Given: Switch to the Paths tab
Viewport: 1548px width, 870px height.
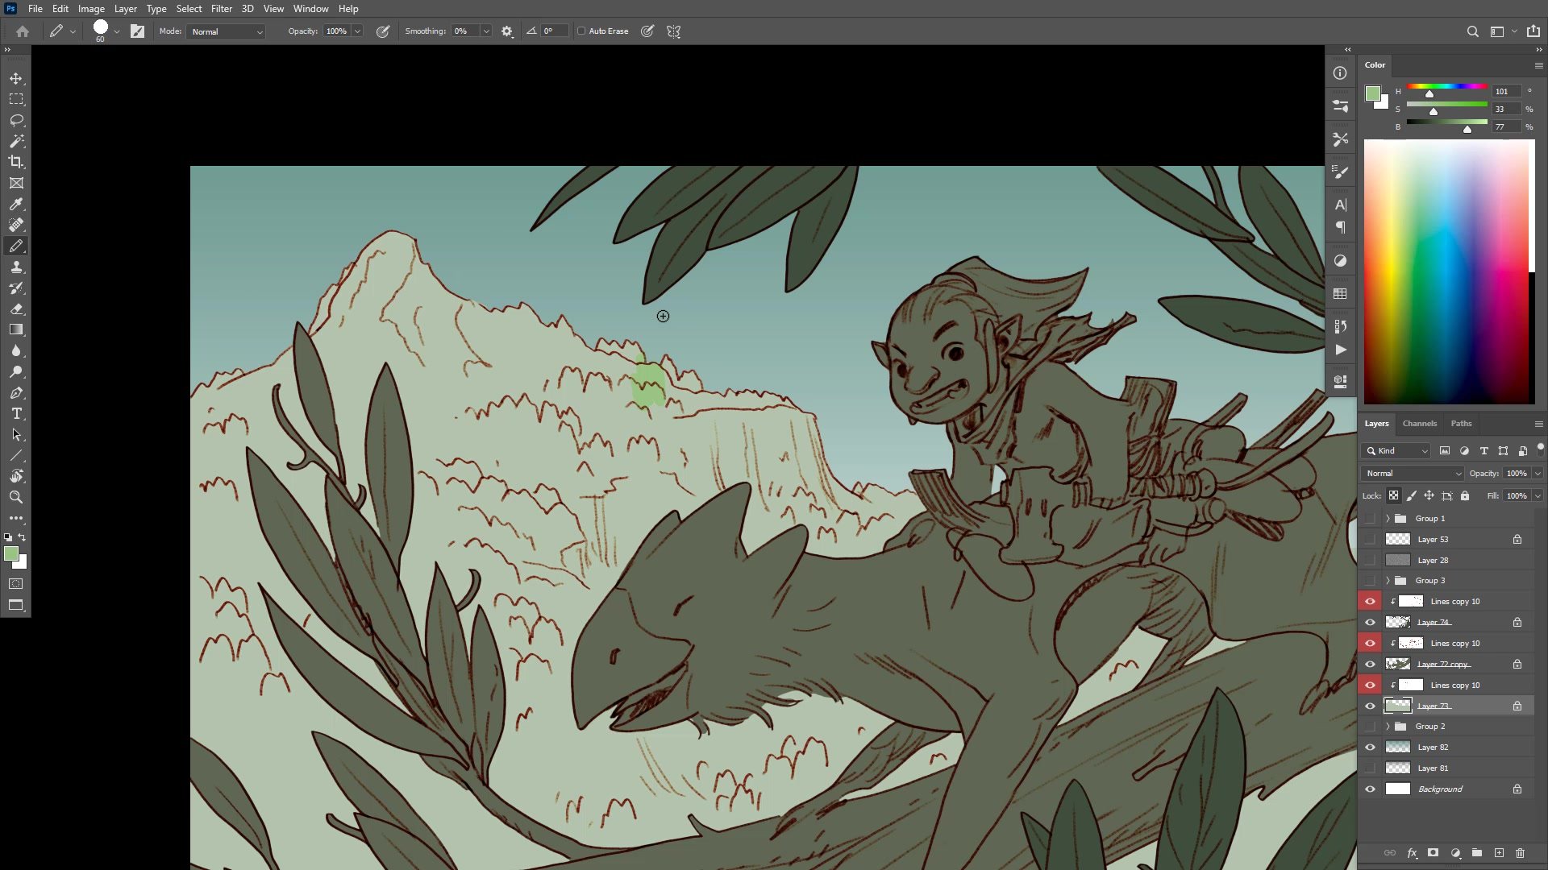Looking at the screenshot, I should 1461,423.
